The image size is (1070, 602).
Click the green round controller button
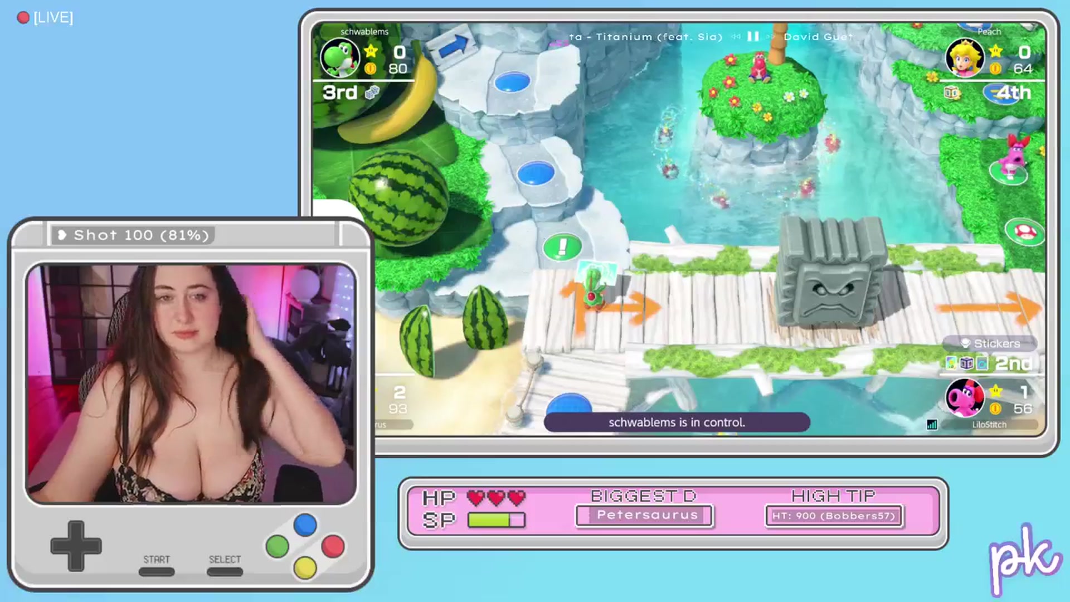coord(277,546)
